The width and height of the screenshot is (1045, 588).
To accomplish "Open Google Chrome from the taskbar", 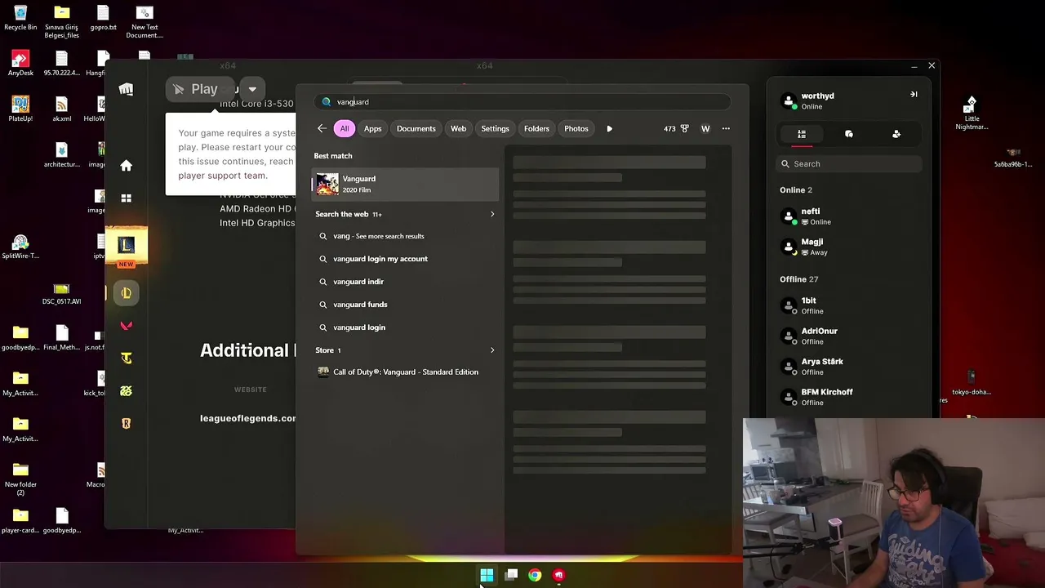I will click(x=535, y=575).
